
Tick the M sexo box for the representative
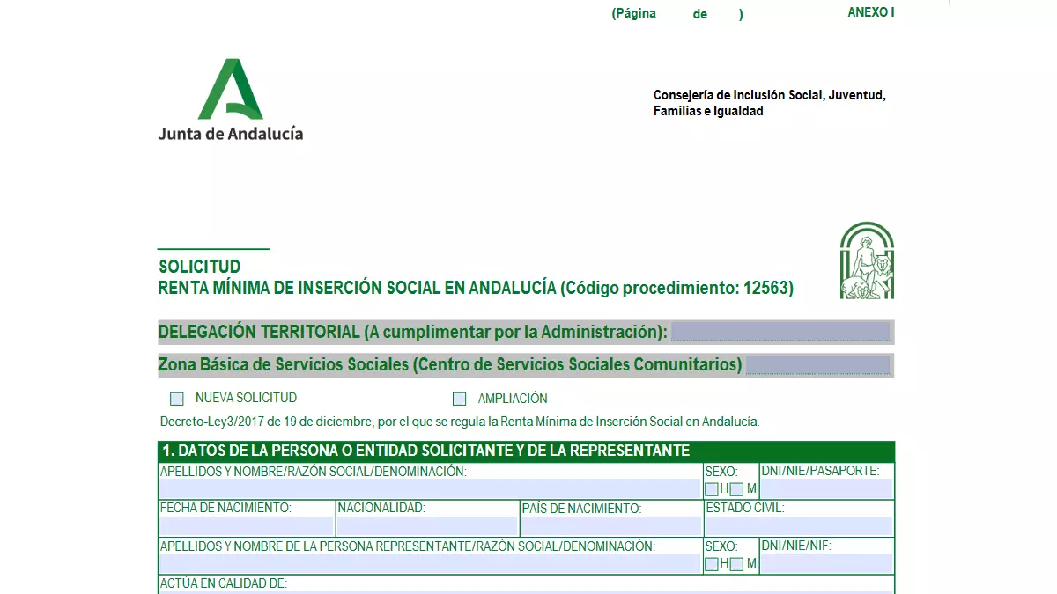[x=737, y=564]
